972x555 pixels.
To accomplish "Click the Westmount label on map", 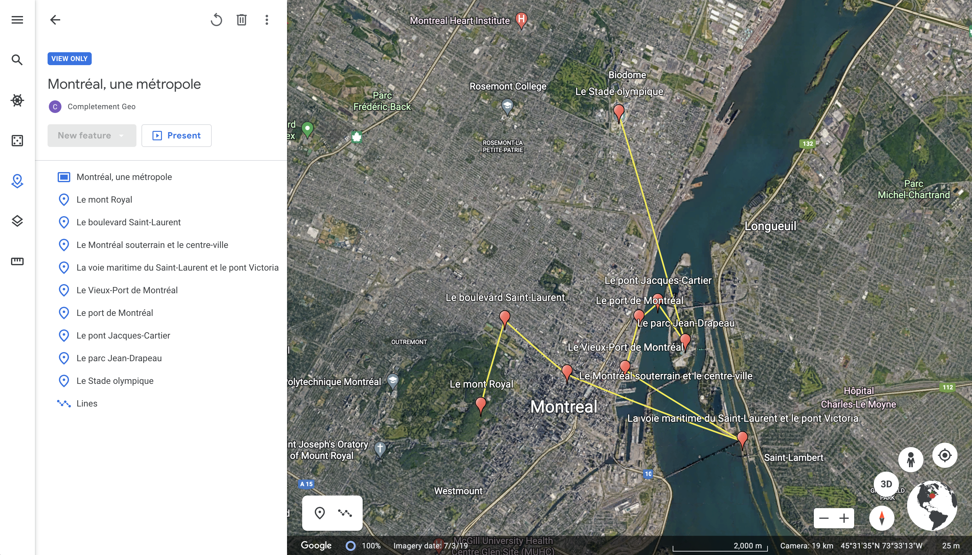I will 458,491.
